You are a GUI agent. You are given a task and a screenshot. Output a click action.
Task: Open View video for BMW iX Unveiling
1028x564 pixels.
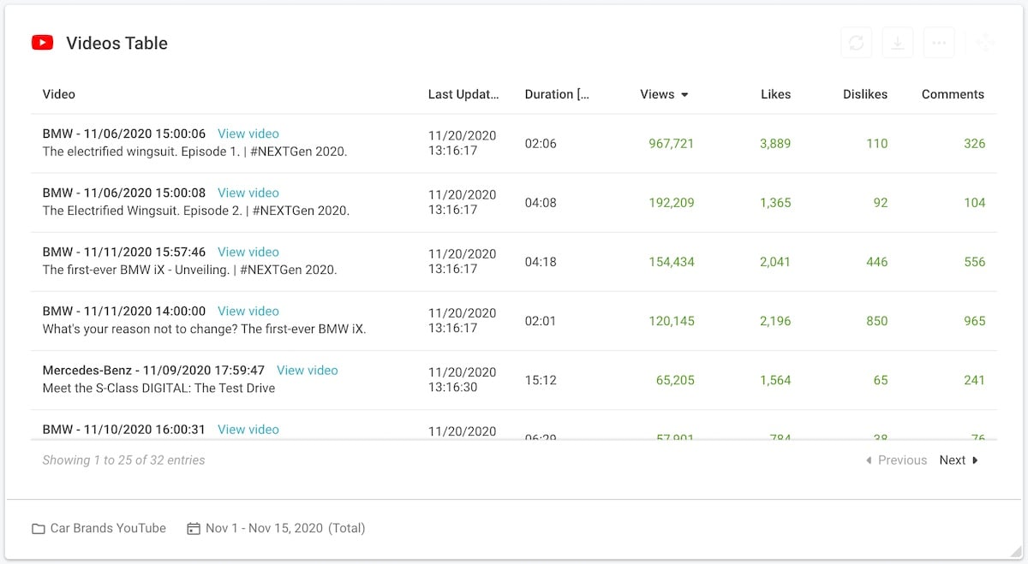[x=248, y=252]
